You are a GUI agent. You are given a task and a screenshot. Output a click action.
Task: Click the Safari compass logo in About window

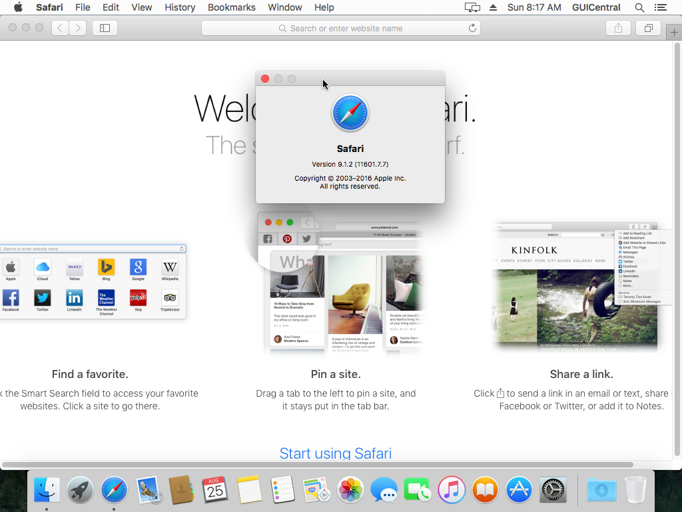tap(350, 113)
